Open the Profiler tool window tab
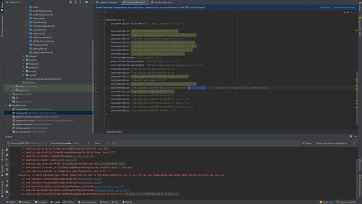This screenshot has height=204, width=362. tap(68, 202)
